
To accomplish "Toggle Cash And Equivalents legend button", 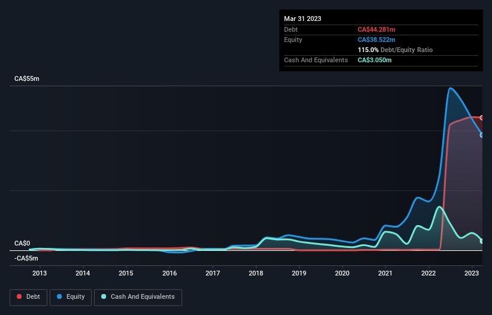I will (138, 297).
